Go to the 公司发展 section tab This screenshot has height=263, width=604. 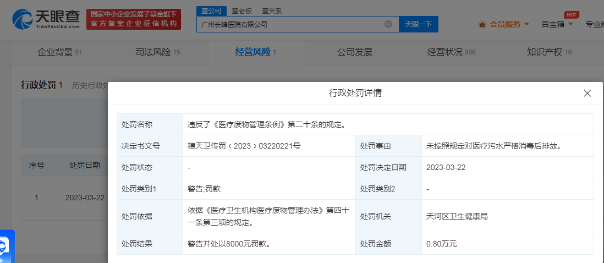pos(355,52)
